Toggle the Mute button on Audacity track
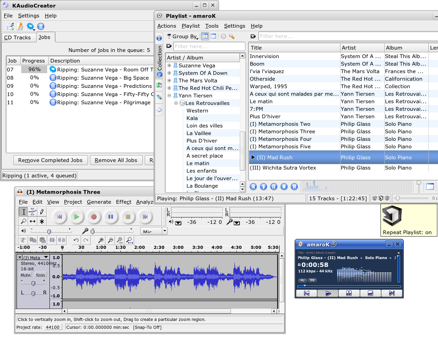The width and height of the screenshot is (438, 350). (x=26, y=275)
